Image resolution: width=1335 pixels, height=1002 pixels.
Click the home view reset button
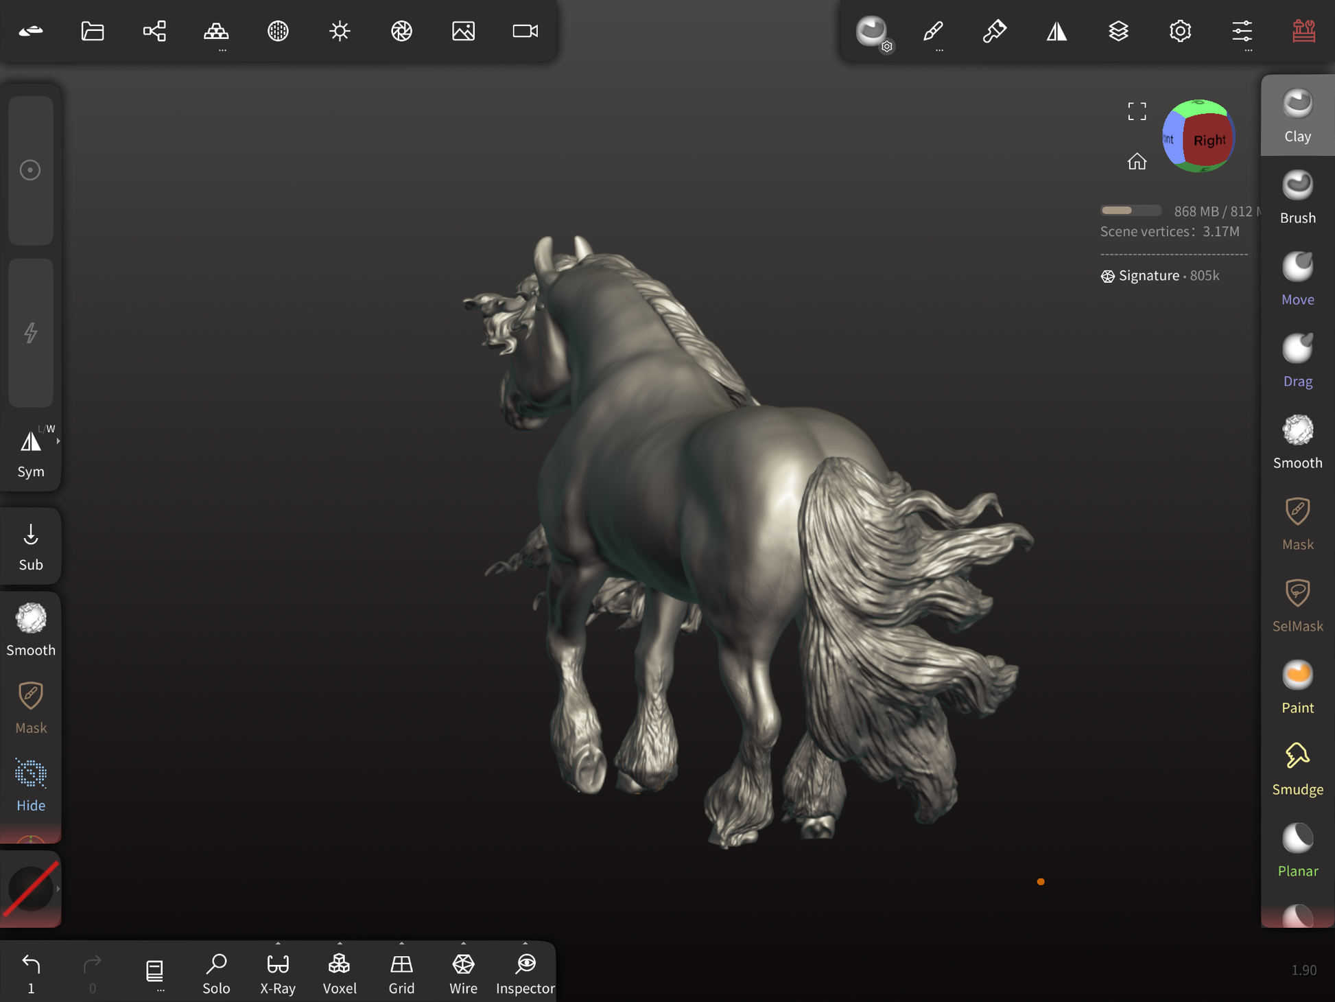coord(1137,161)
